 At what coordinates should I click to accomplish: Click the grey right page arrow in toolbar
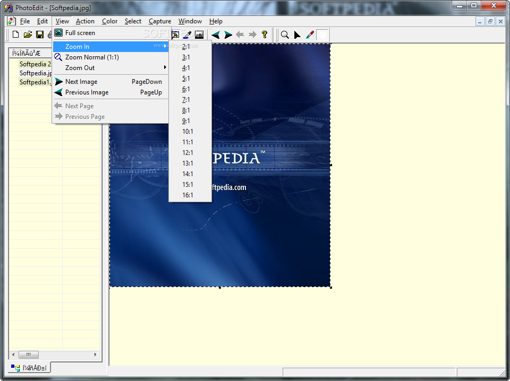click(x=252, y=34)
